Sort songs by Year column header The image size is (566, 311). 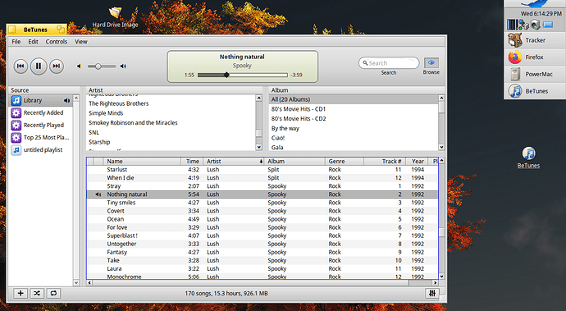(x=417, y=162)
